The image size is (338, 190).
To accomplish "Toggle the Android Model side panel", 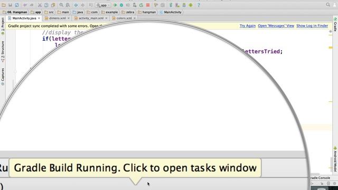I will (335, 159).
